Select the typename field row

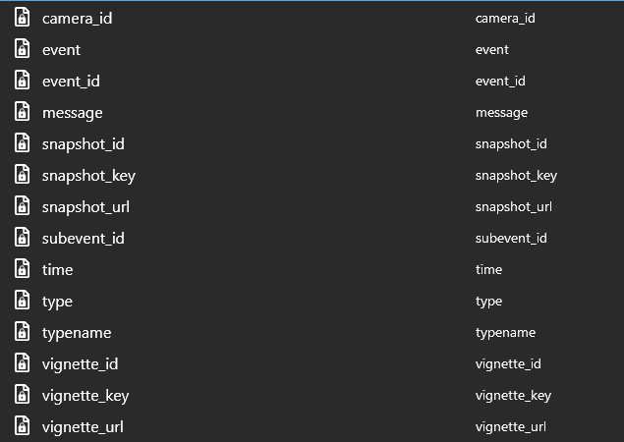pos(77,333)
